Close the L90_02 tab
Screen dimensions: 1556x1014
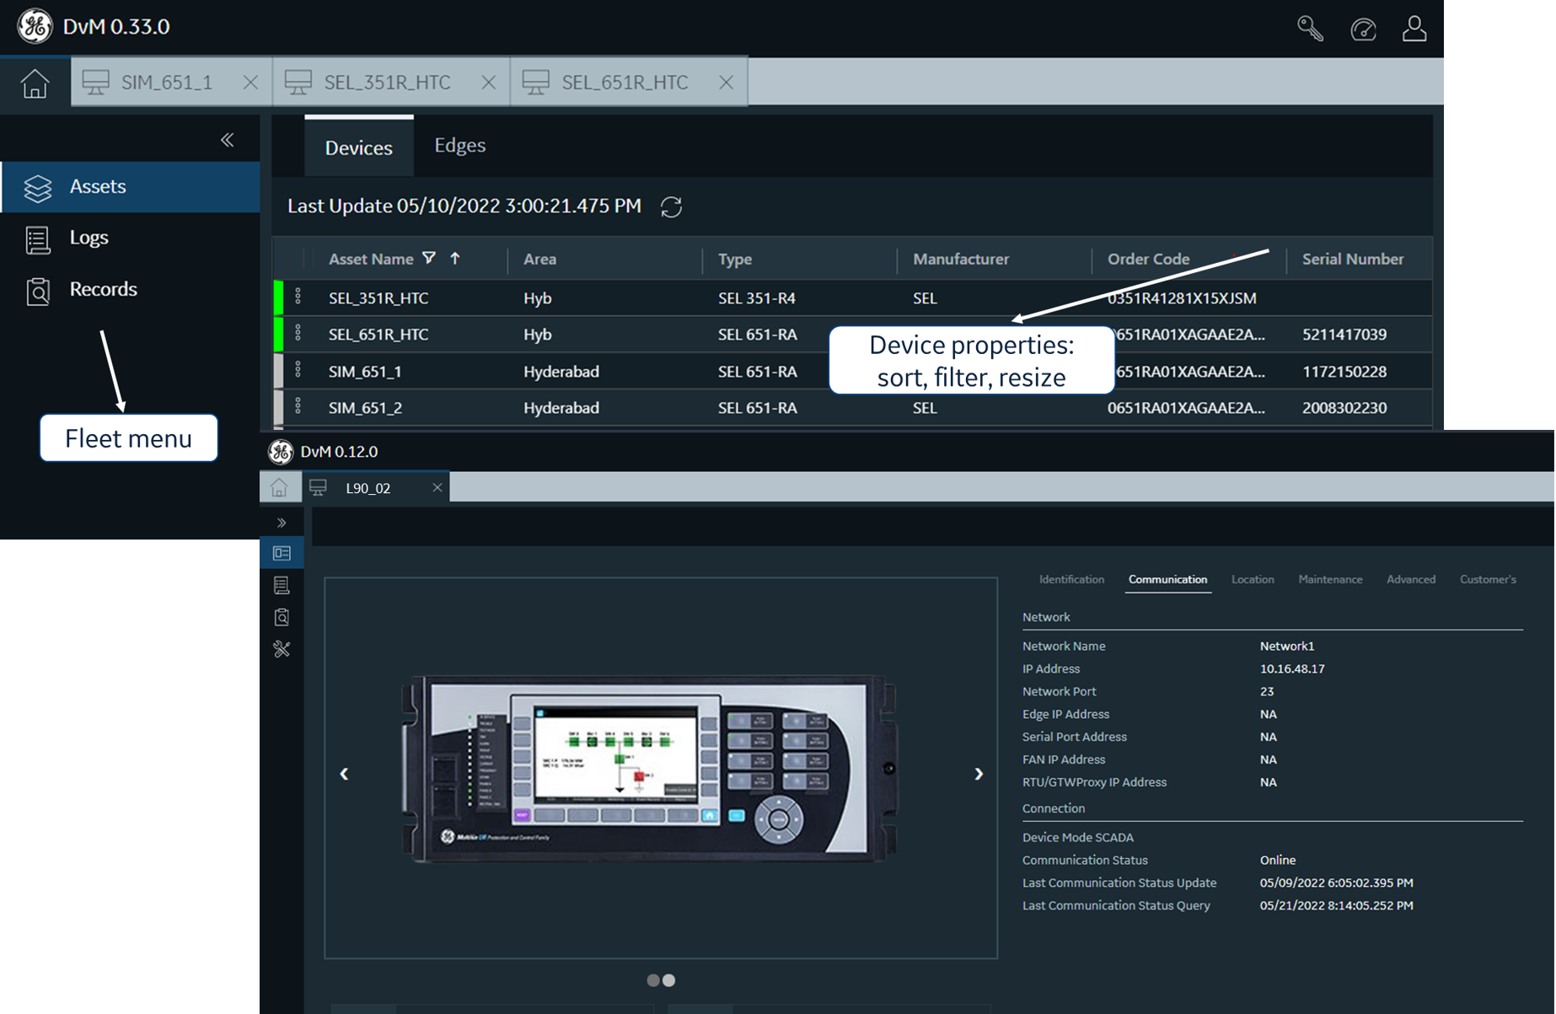(x=437, y=488)
